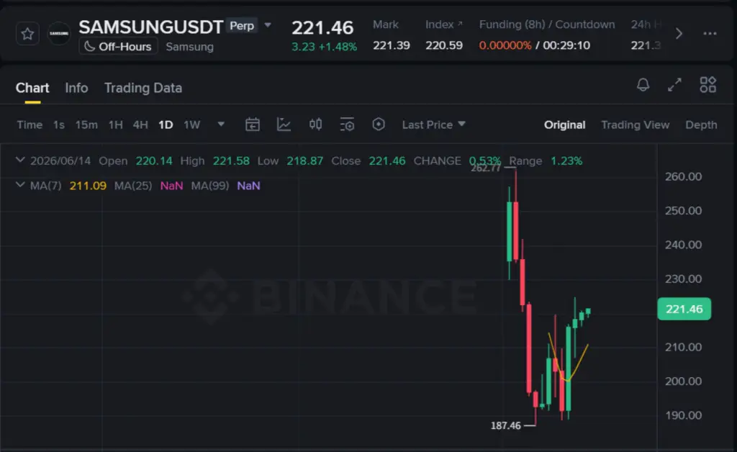Select the Depth chart view
The image size is (737, 452).
701,125
